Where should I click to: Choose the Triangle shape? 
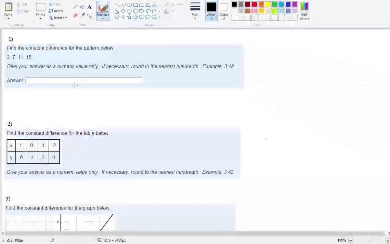(x=154, y=5)
